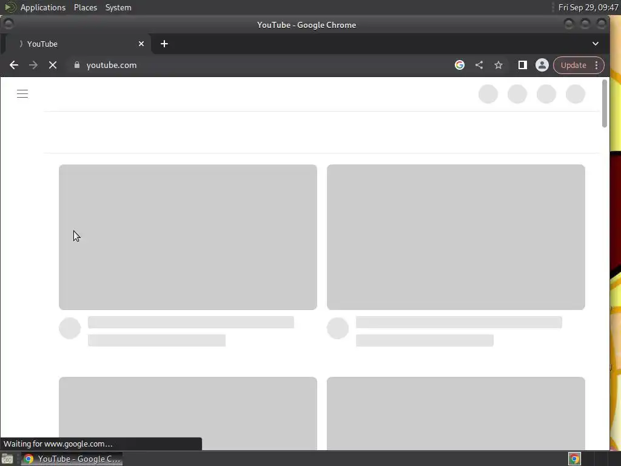
Task: Click the Google icon in the address bar
Action: click(x=460, y=65)
